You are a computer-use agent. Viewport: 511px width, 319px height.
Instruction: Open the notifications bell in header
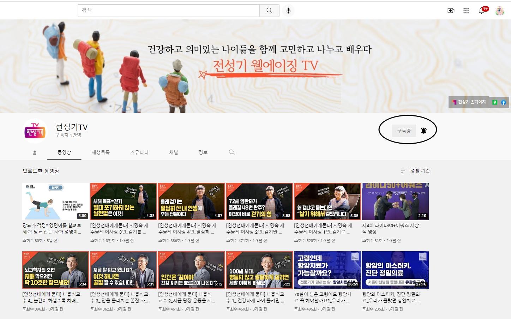coord(482,10)
